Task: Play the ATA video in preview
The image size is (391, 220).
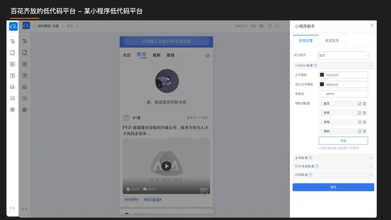Action: coord(166,166)
